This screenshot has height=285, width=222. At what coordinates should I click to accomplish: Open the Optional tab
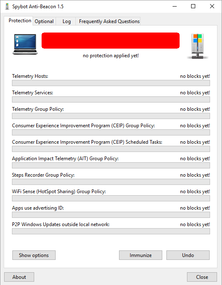click(x=44, y=21)
